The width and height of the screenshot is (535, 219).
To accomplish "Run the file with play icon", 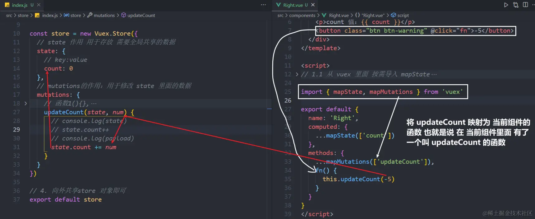I will 506,5.
